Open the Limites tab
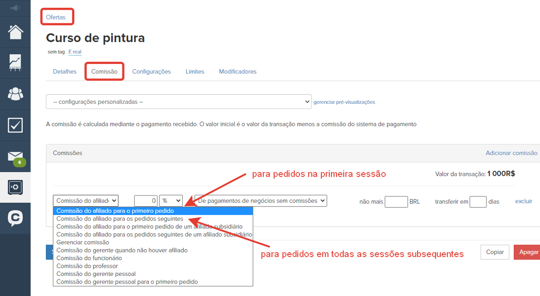 [195, 72]
